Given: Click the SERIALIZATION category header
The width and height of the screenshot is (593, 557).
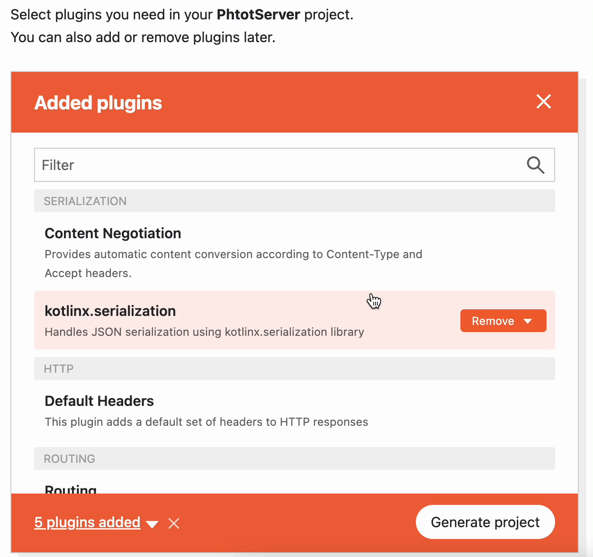Looking at the screenshot, I should (85, 201).
